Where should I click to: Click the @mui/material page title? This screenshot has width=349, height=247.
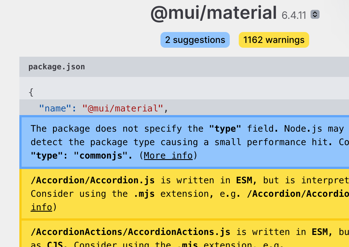(214, 13)
